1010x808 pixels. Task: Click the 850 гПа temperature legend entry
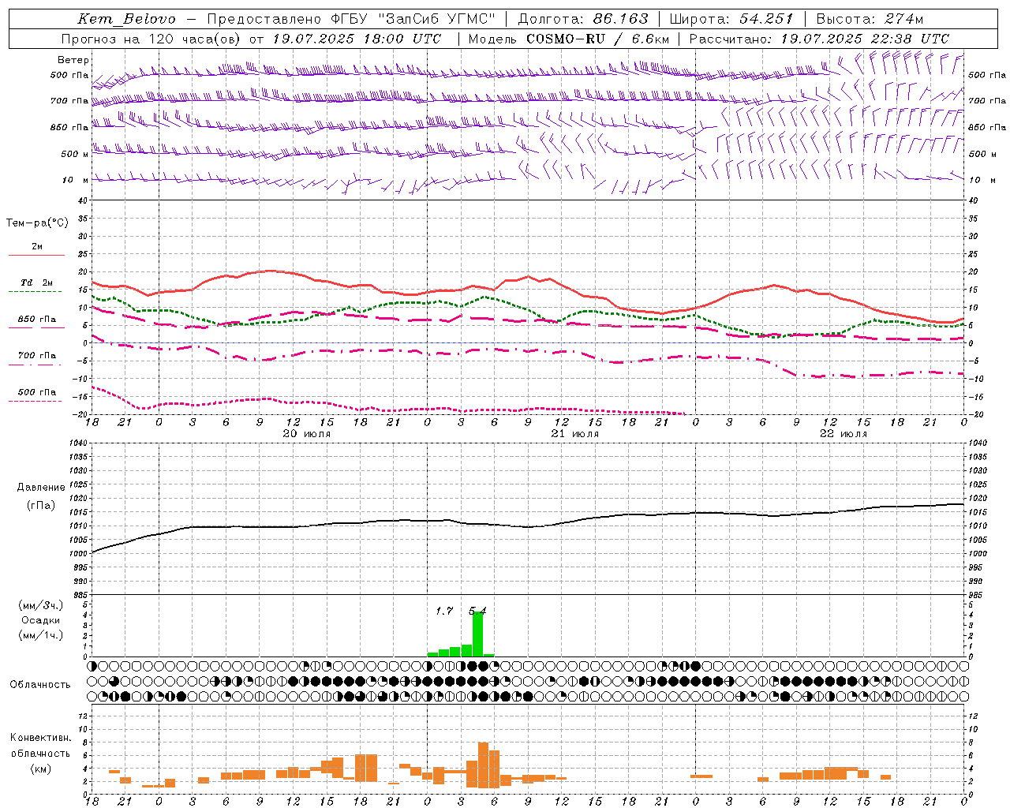pyautogui.click(x=36, y=319)
